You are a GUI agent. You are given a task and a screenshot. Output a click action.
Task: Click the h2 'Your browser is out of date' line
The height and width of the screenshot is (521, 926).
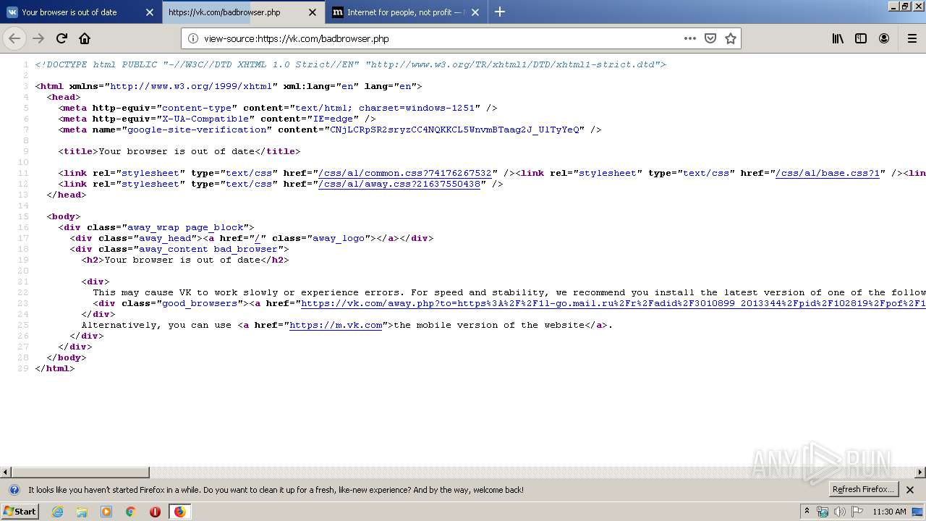[x=185, y=260]
